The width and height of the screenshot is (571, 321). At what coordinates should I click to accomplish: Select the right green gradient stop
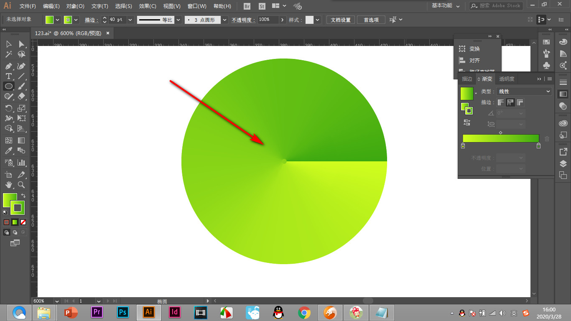pyautogui.click(x=538, y=146)
